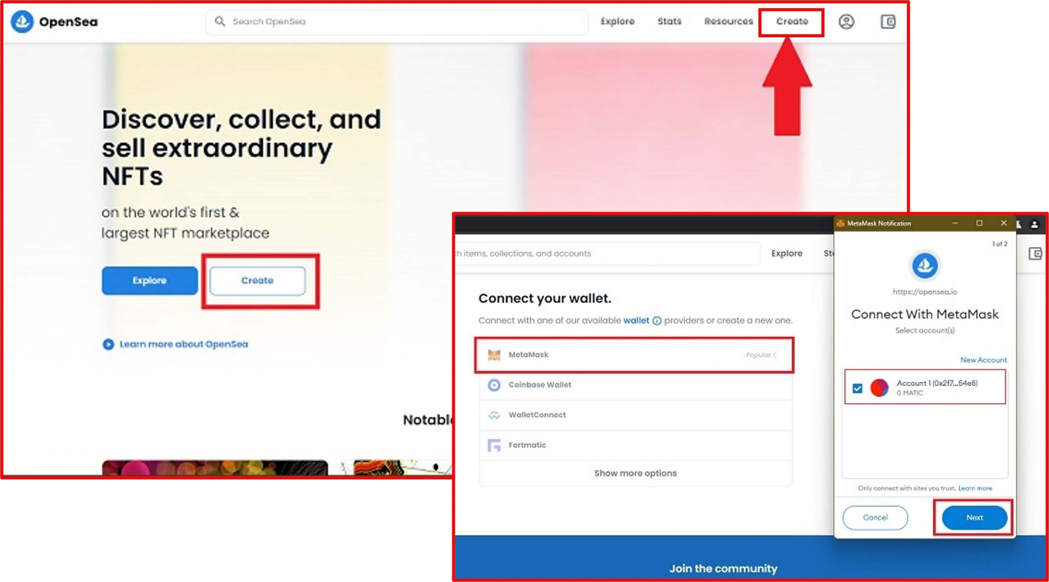Open the account profile icon
Viewport: 1049px width, 582px height.
[846, 21]
